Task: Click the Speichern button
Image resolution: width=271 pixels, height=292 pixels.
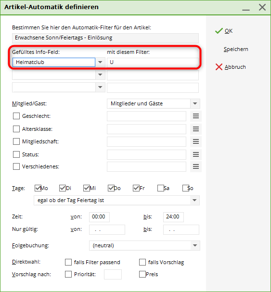Action: (236, 49)
